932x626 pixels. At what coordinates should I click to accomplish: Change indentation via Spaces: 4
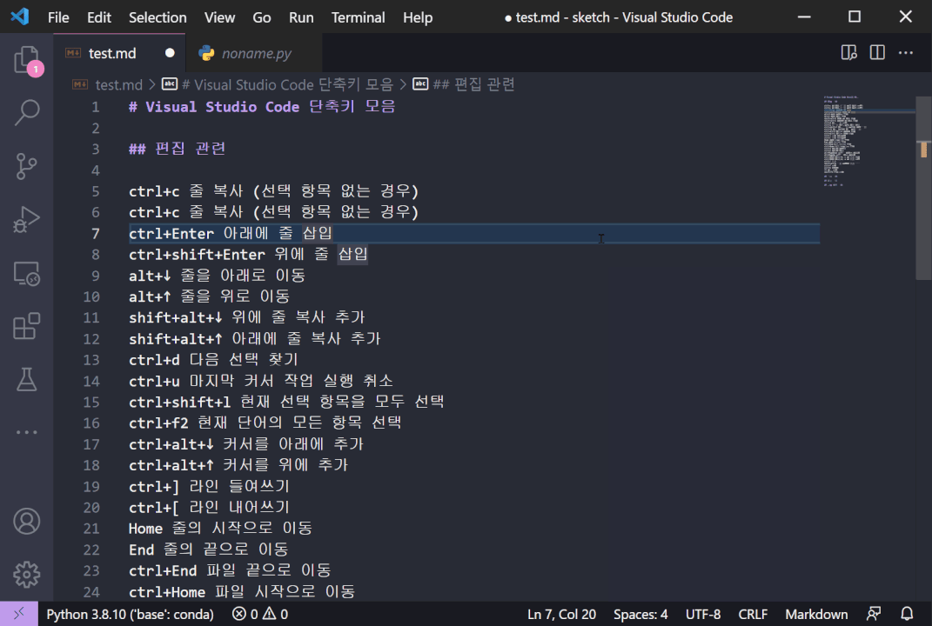click(x=640, y=614)
